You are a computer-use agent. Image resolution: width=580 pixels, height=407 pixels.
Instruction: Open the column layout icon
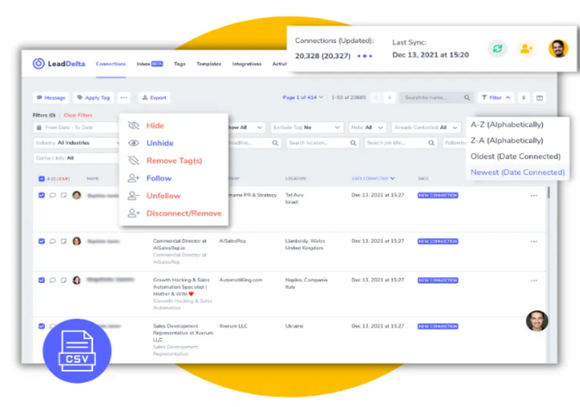point(539,98)
